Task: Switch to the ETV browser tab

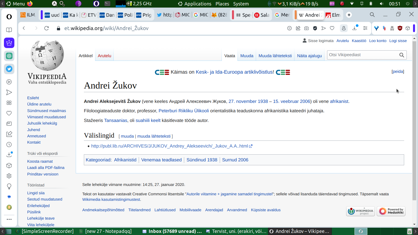Action: (89, 15)
